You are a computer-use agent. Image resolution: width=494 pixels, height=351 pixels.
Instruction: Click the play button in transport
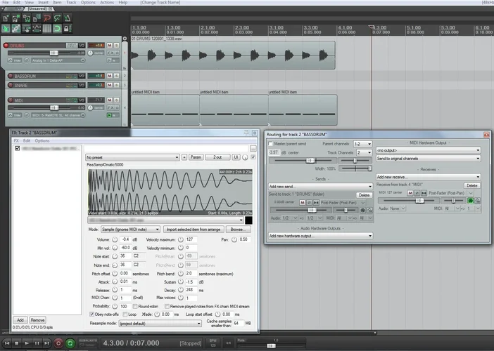27,343
